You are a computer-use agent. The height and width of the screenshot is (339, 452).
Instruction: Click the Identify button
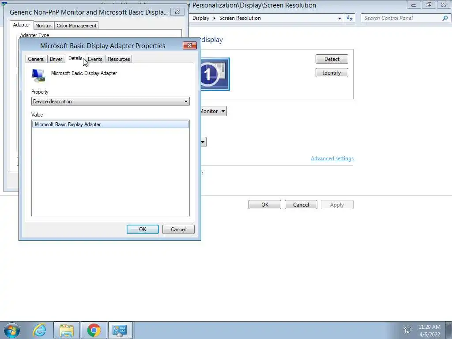(x=332, y=73)
